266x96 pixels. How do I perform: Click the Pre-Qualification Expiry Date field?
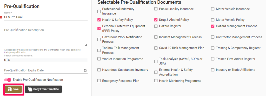point(46,70)
